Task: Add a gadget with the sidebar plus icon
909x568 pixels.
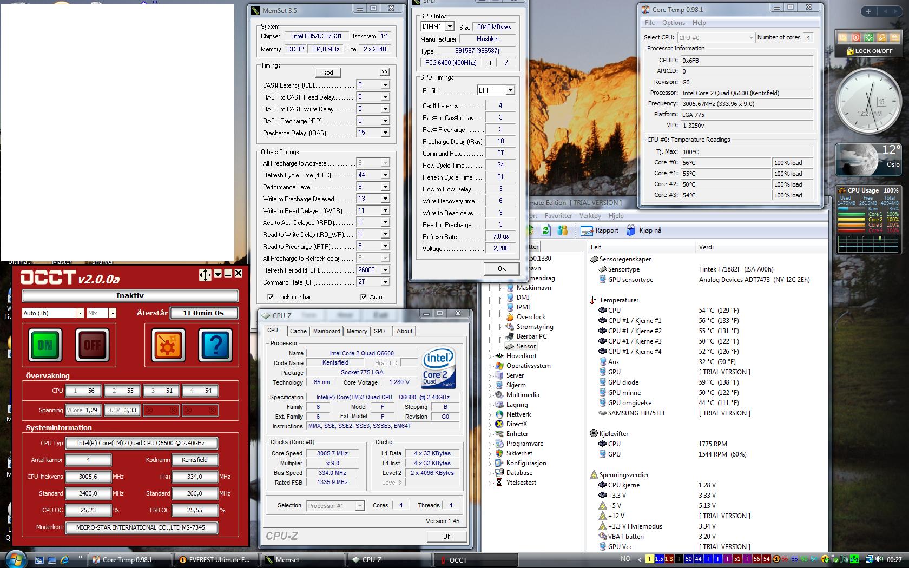Action: coord(868,11)
